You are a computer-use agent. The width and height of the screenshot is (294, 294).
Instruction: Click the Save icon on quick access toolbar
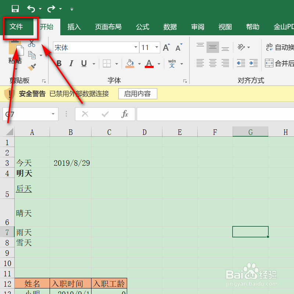point(15,8)
